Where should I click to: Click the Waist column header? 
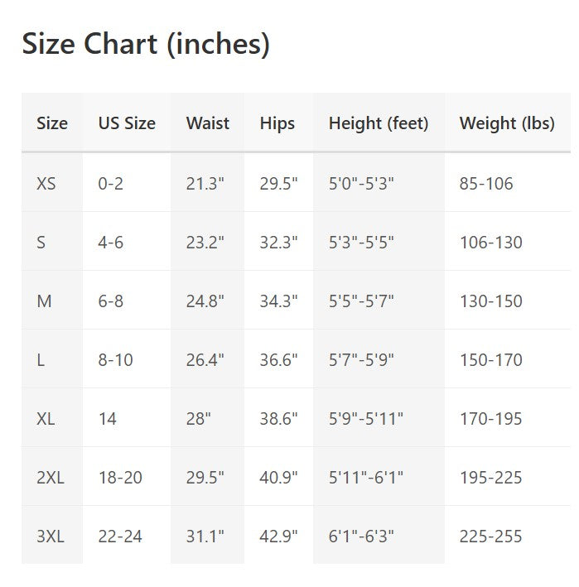(x=208, y=123)
